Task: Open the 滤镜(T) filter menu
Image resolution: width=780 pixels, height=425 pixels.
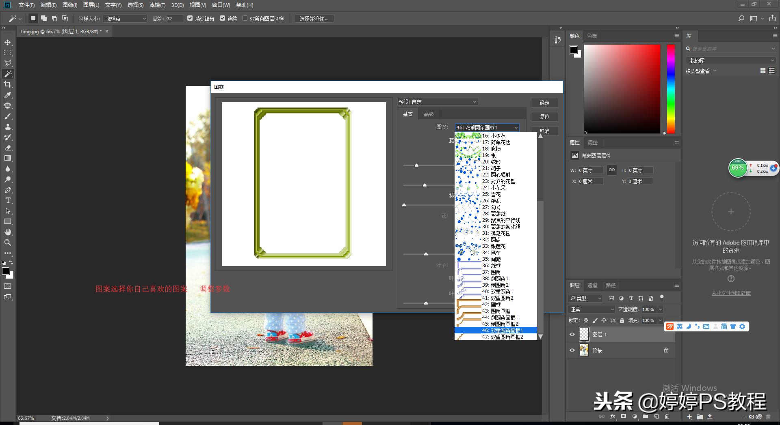Action: (157, 5)
